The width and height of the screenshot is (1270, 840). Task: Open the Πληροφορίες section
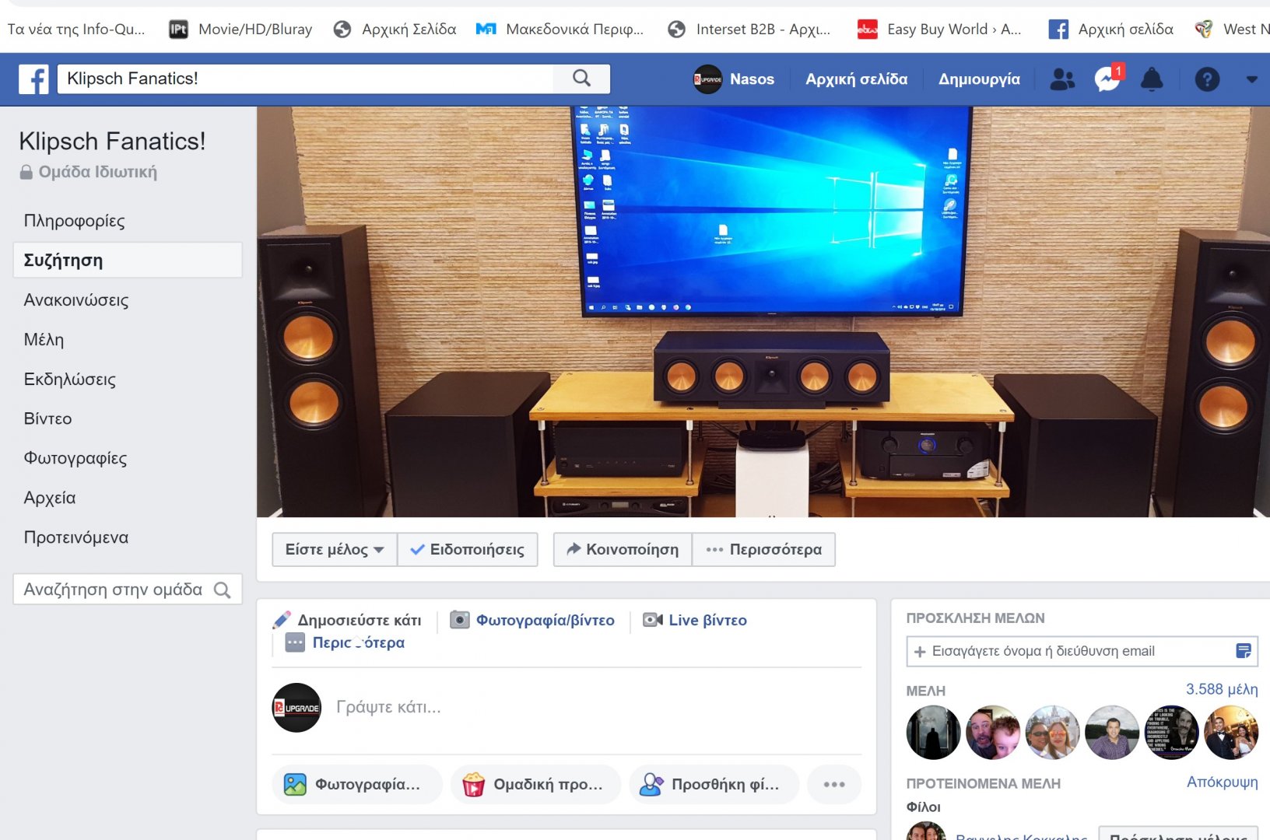pyautogui.click(x=75, y=221)
